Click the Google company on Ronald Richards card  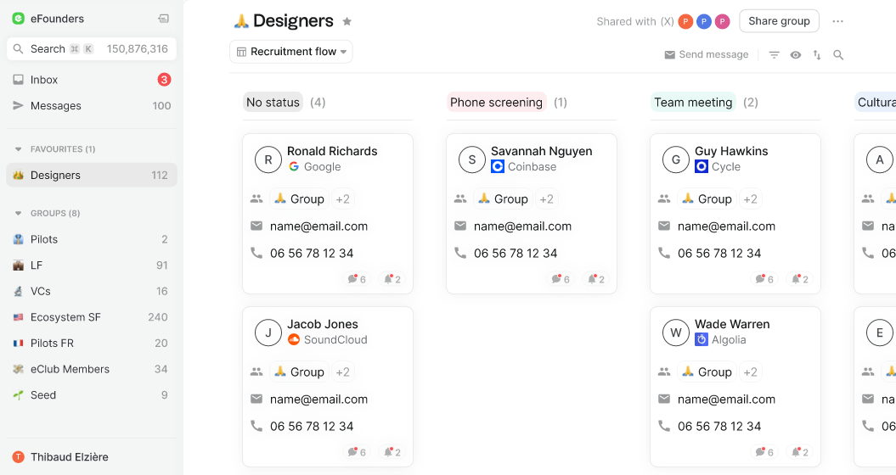coord(315,167)
